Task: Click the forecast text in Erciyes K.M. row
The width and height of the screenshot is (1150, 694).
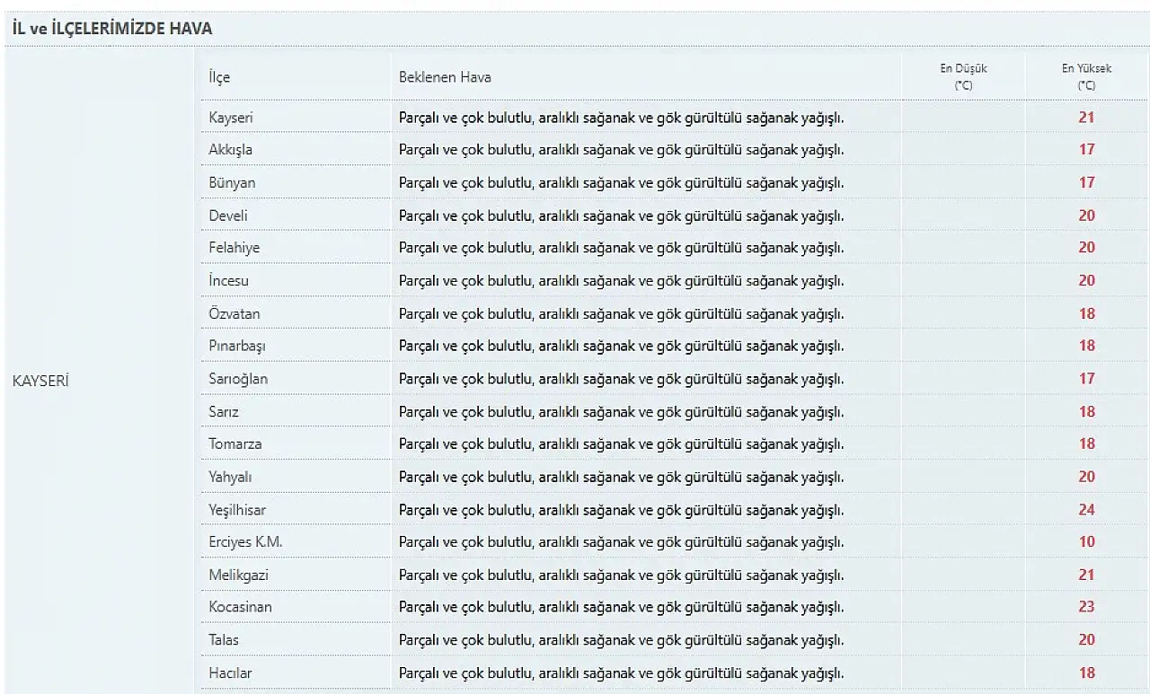Action: click(x=622, y=542)
